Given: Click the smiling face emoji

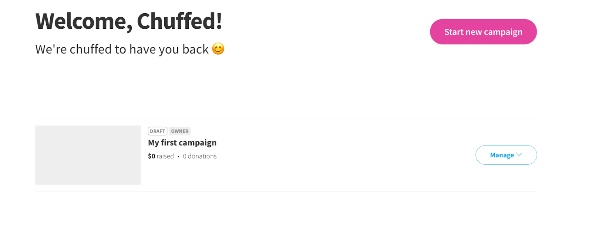Looking at the screenshot, I should pos(218,49).
